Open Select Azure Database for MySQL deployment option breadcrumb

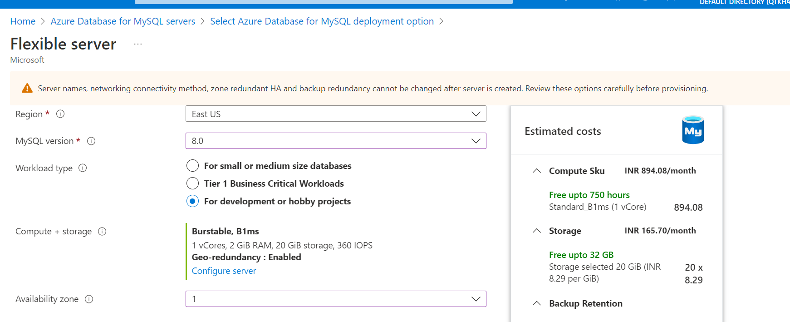click(x=322, y=21)
